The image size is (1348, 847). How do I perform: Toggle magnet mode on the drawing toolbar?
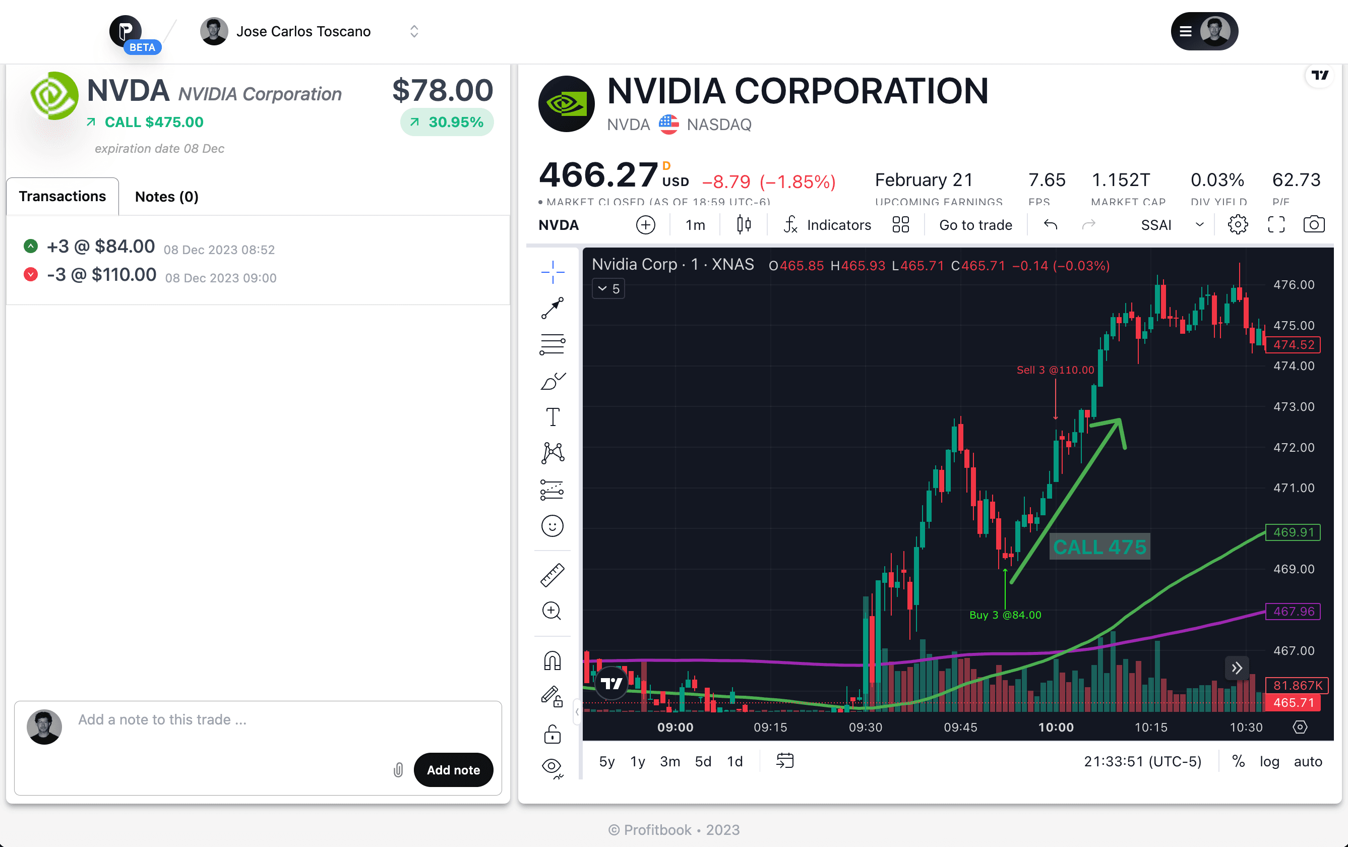(553, 660)
